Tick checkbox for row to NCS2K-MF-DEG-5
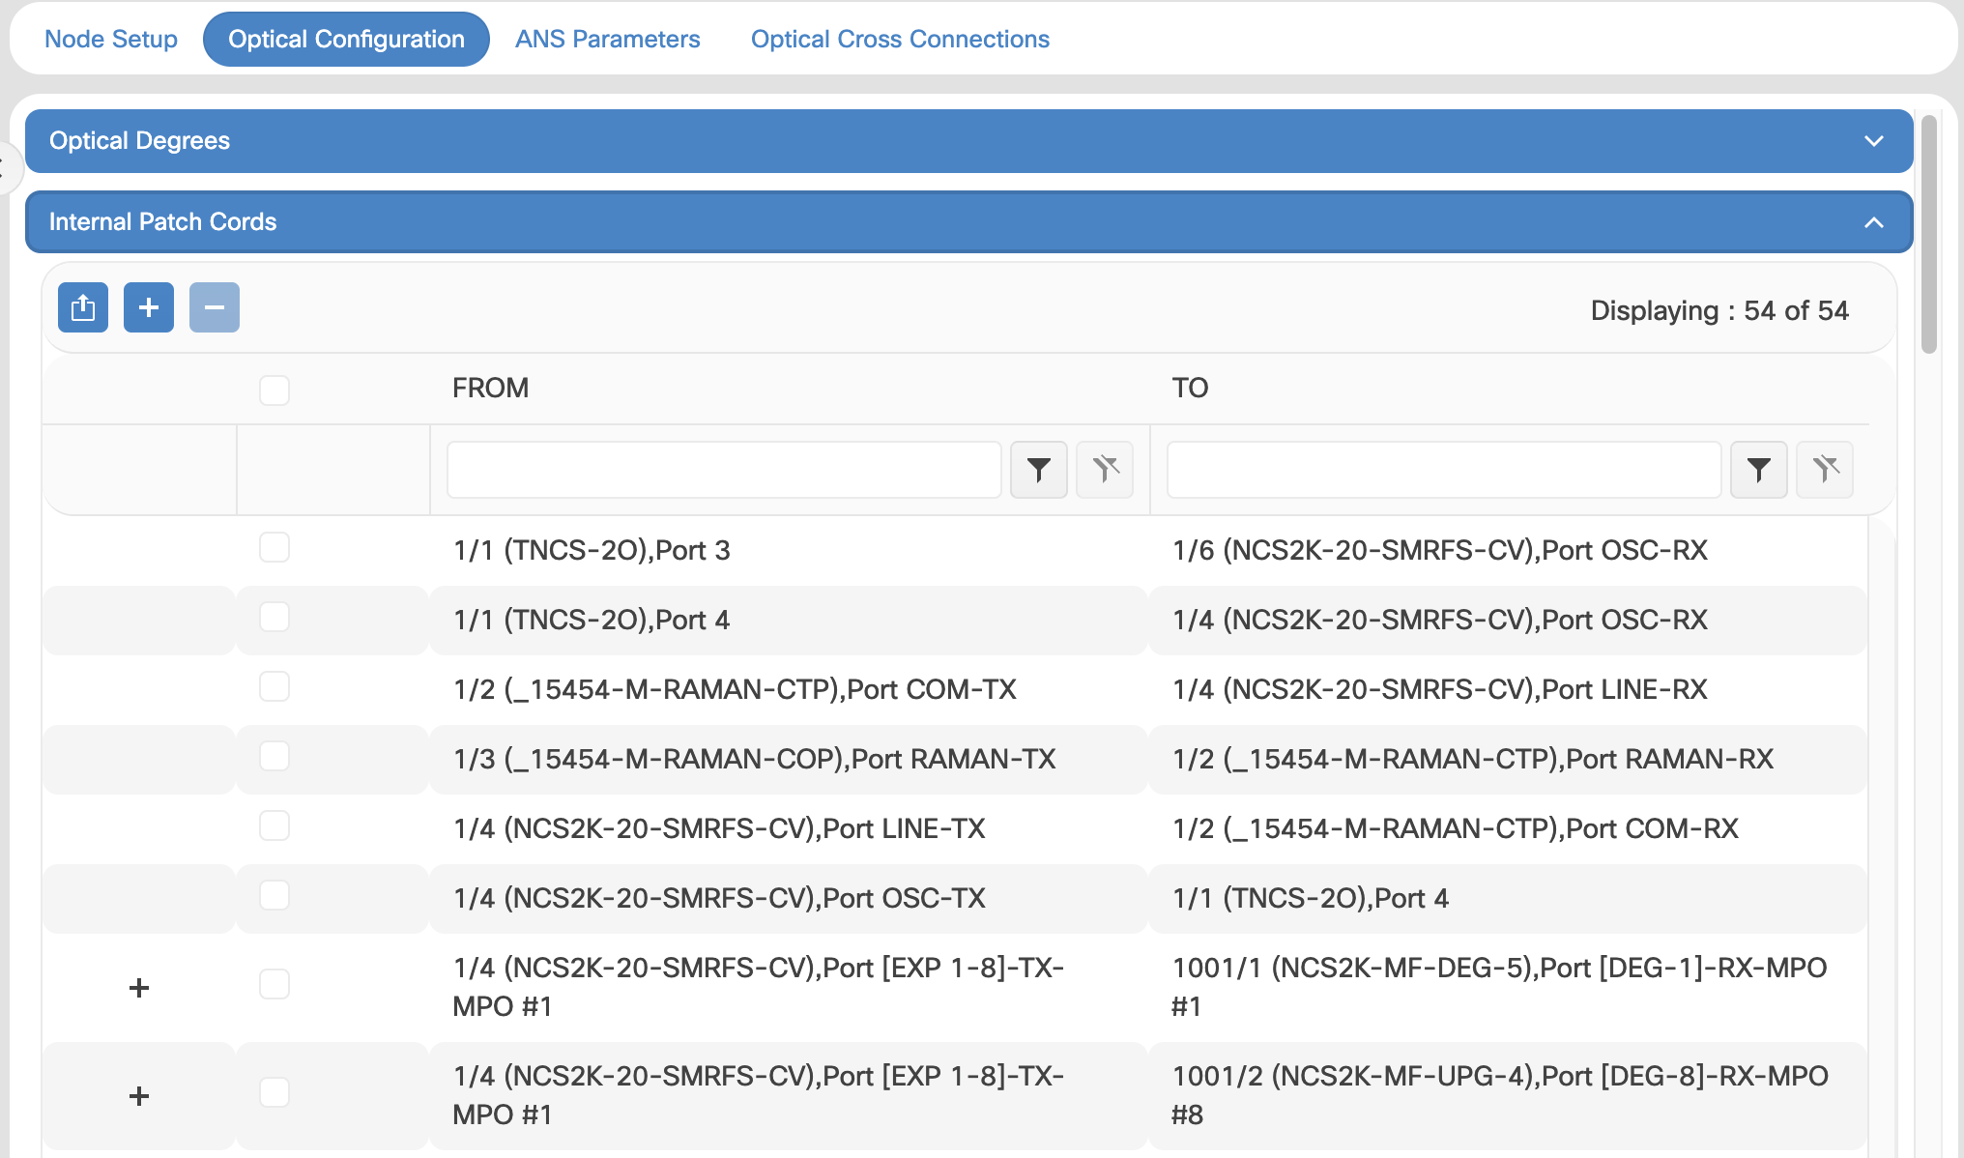 click(x=274, y=984)
